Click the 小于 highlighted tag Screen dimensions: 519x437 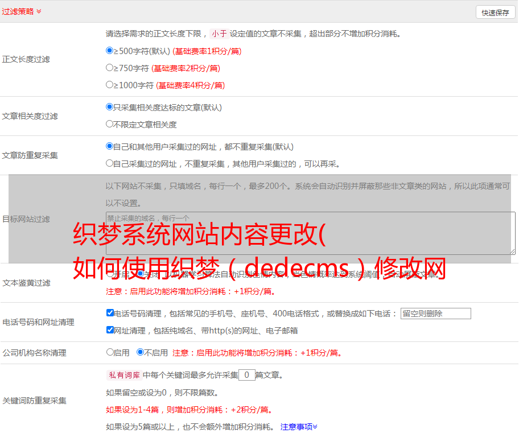coord(219,34)
